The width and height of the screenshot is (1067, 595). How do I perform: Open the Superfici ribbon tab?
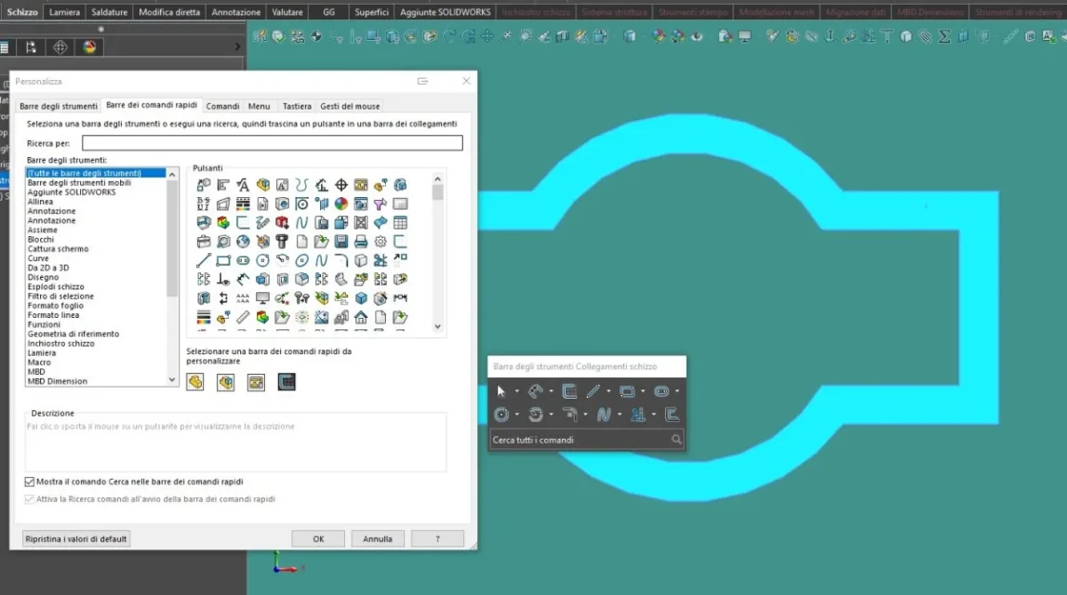click(371, 12)
